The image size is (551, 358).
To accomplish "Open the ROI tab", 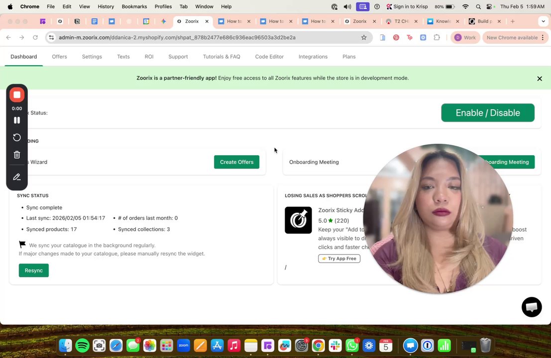I will [x=149, y=57].
